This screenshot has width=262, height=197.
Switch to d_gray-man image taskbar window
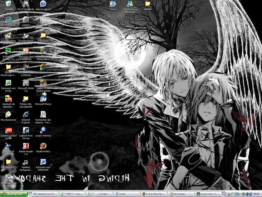(208, 194)
